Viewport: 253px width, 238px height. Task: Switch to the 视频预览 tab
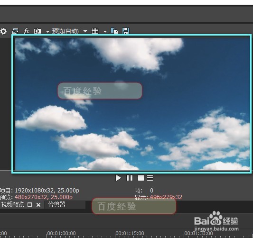(12, 205)
